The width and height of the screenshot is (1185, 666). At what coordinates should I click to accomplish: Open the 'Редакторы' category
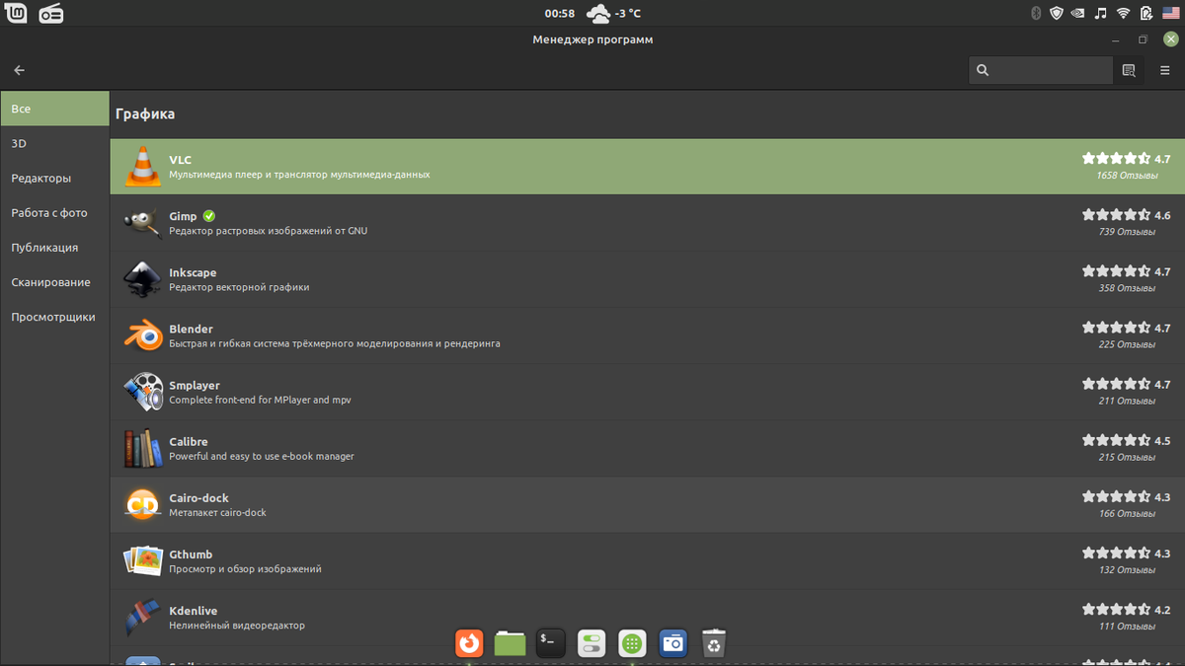54,178
